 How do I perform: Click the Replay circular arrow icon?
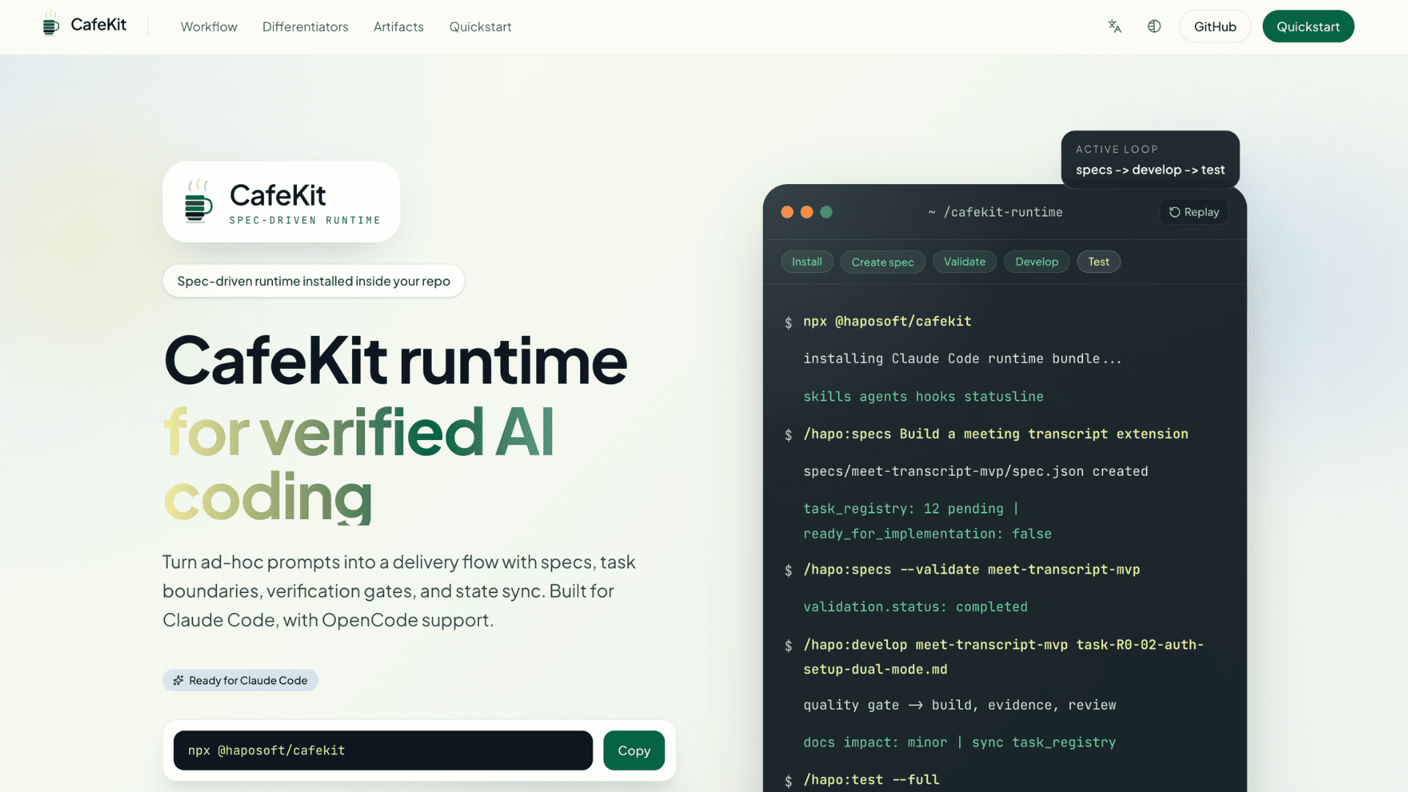click(x=1174, y=212)
